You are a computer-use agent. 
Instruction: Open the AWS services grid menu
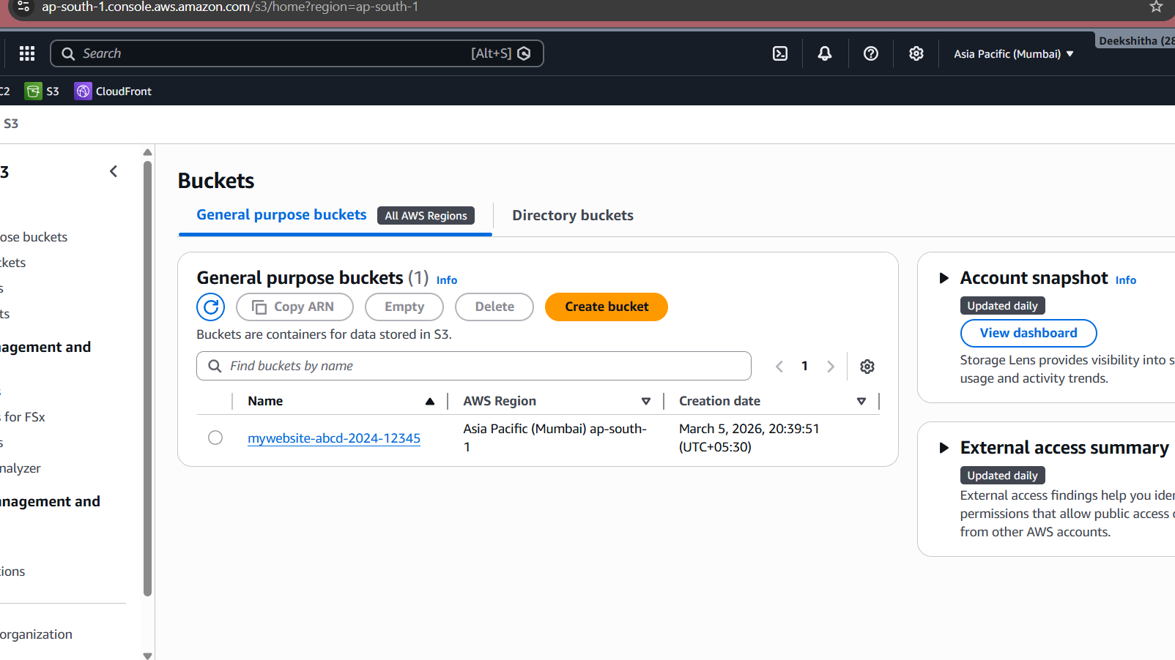click(27, 53)
